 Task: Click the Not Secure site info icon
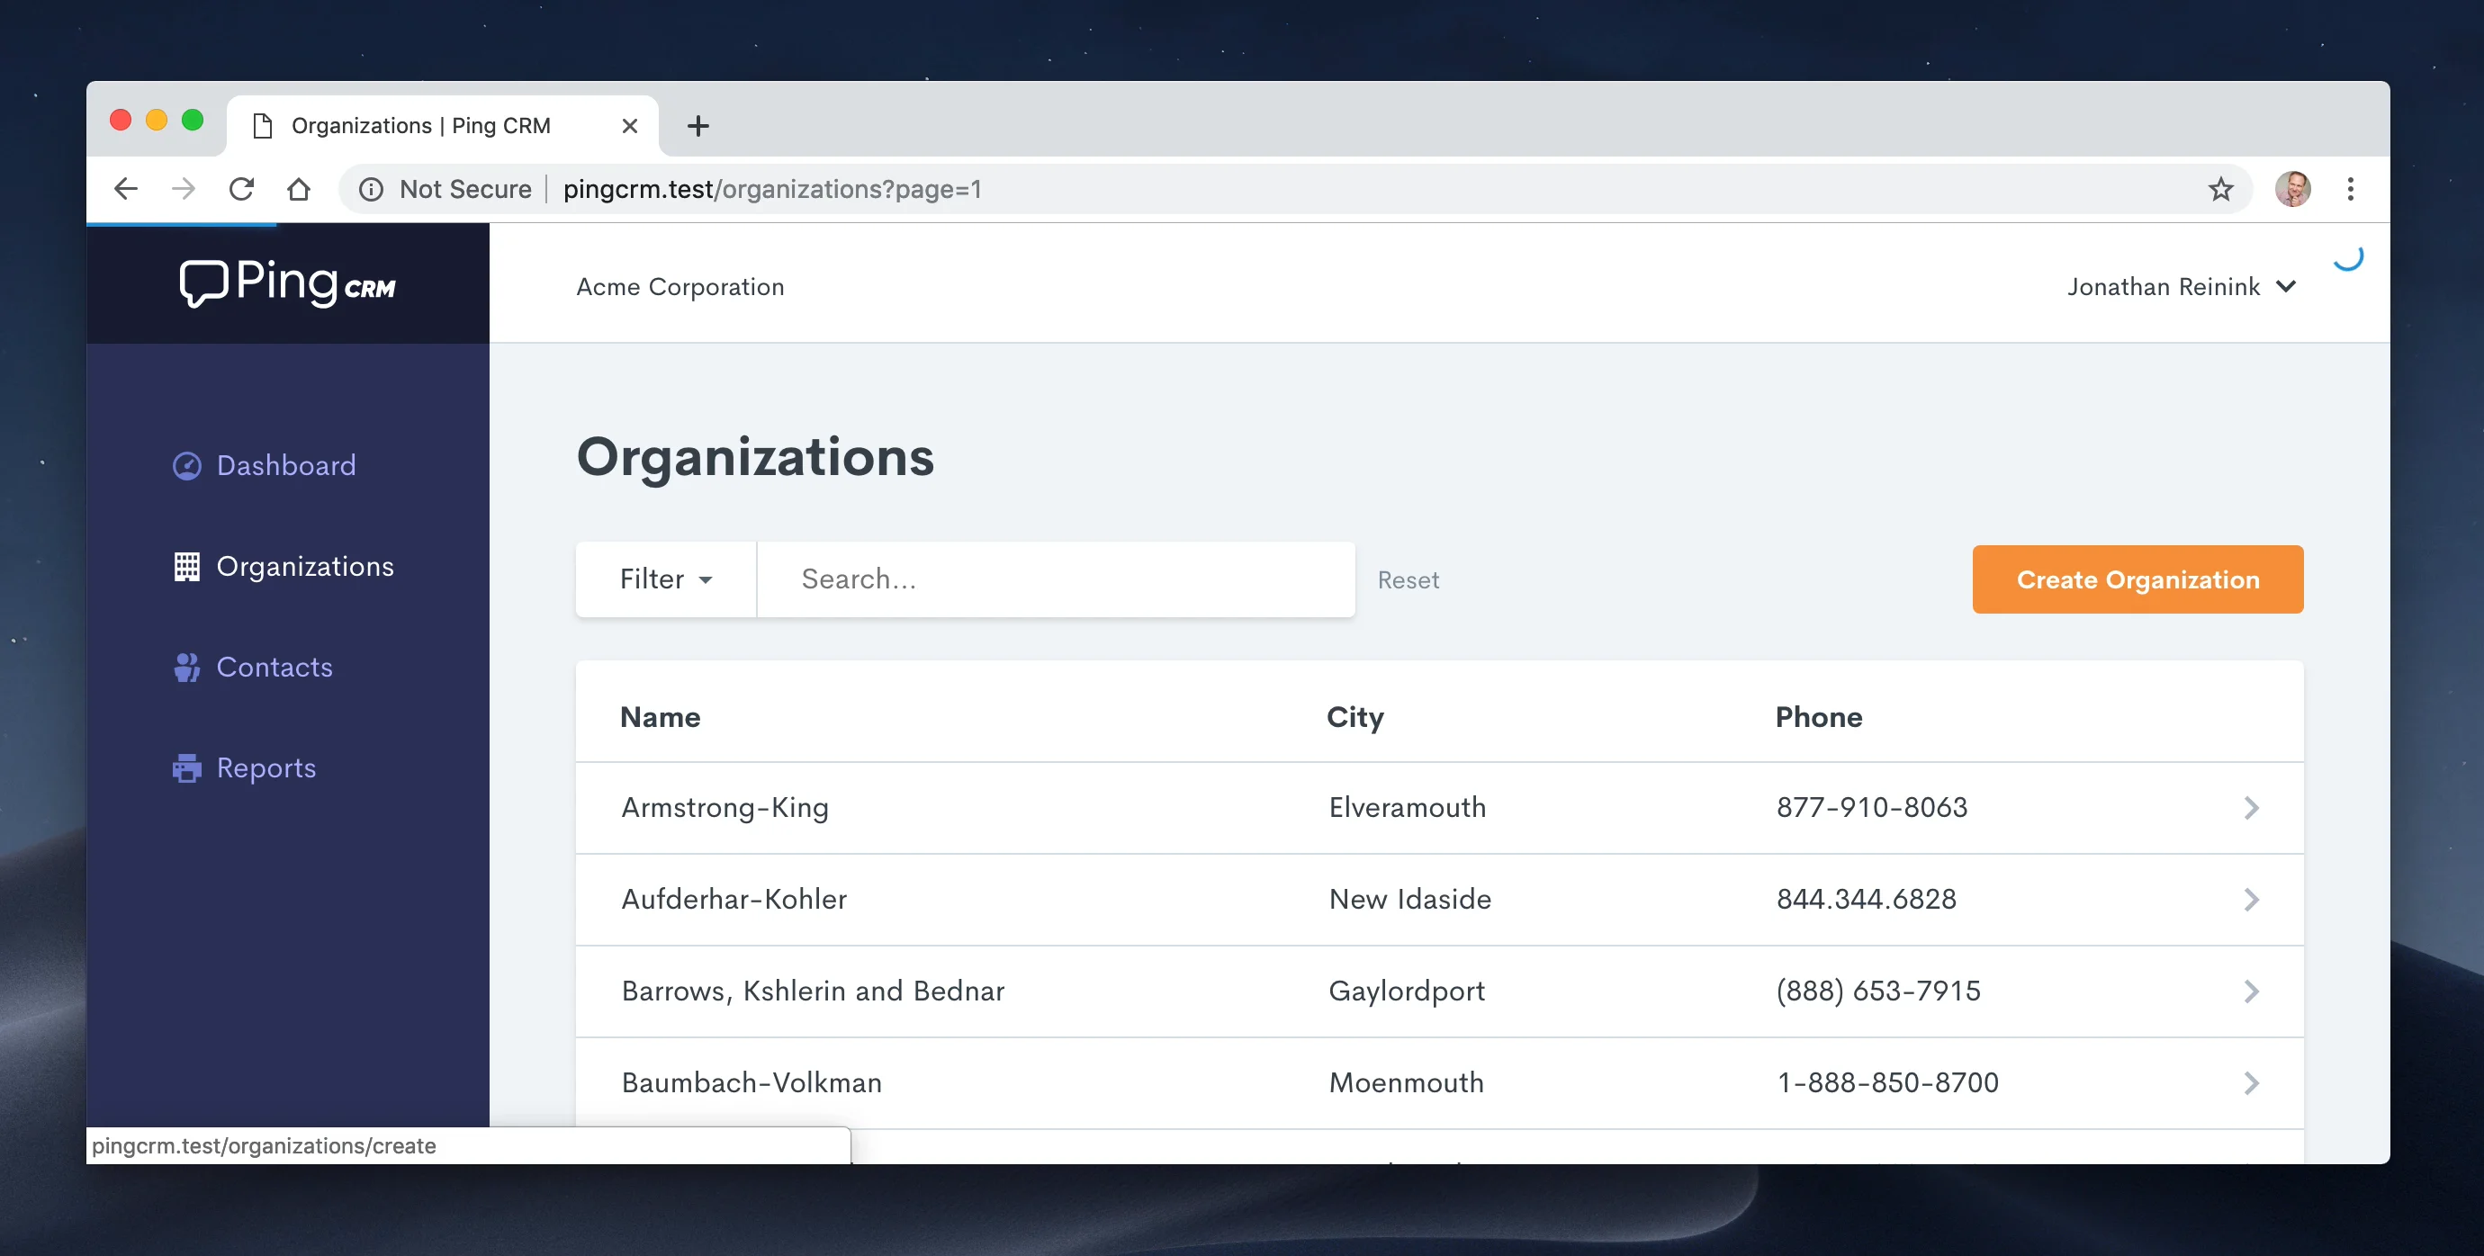click(371, 189)
